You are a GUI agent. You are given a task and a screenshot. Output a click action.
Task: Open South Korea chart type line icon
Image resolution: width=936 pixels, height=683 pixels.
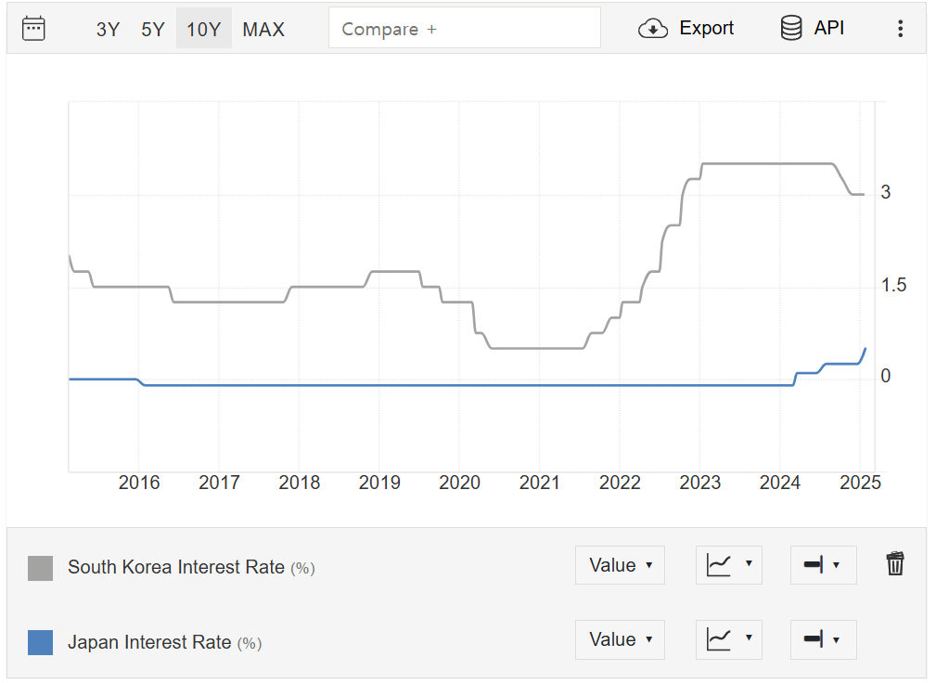(x=719, y=565)
